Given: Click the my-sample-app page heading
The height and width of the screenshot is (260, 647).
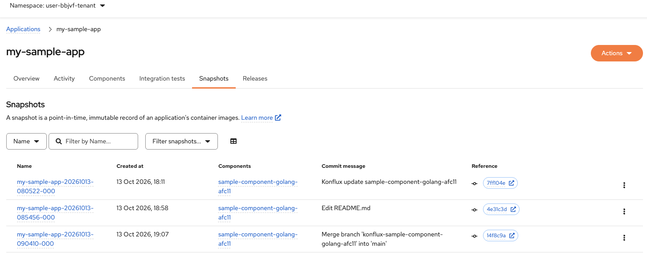Looking at the screenshot, I should click(45, 52).
